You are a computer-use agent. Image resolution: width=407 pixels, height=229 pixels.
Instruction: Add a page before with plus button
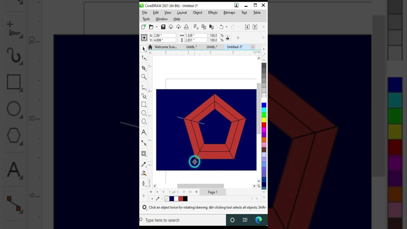(x=151, y=192)
